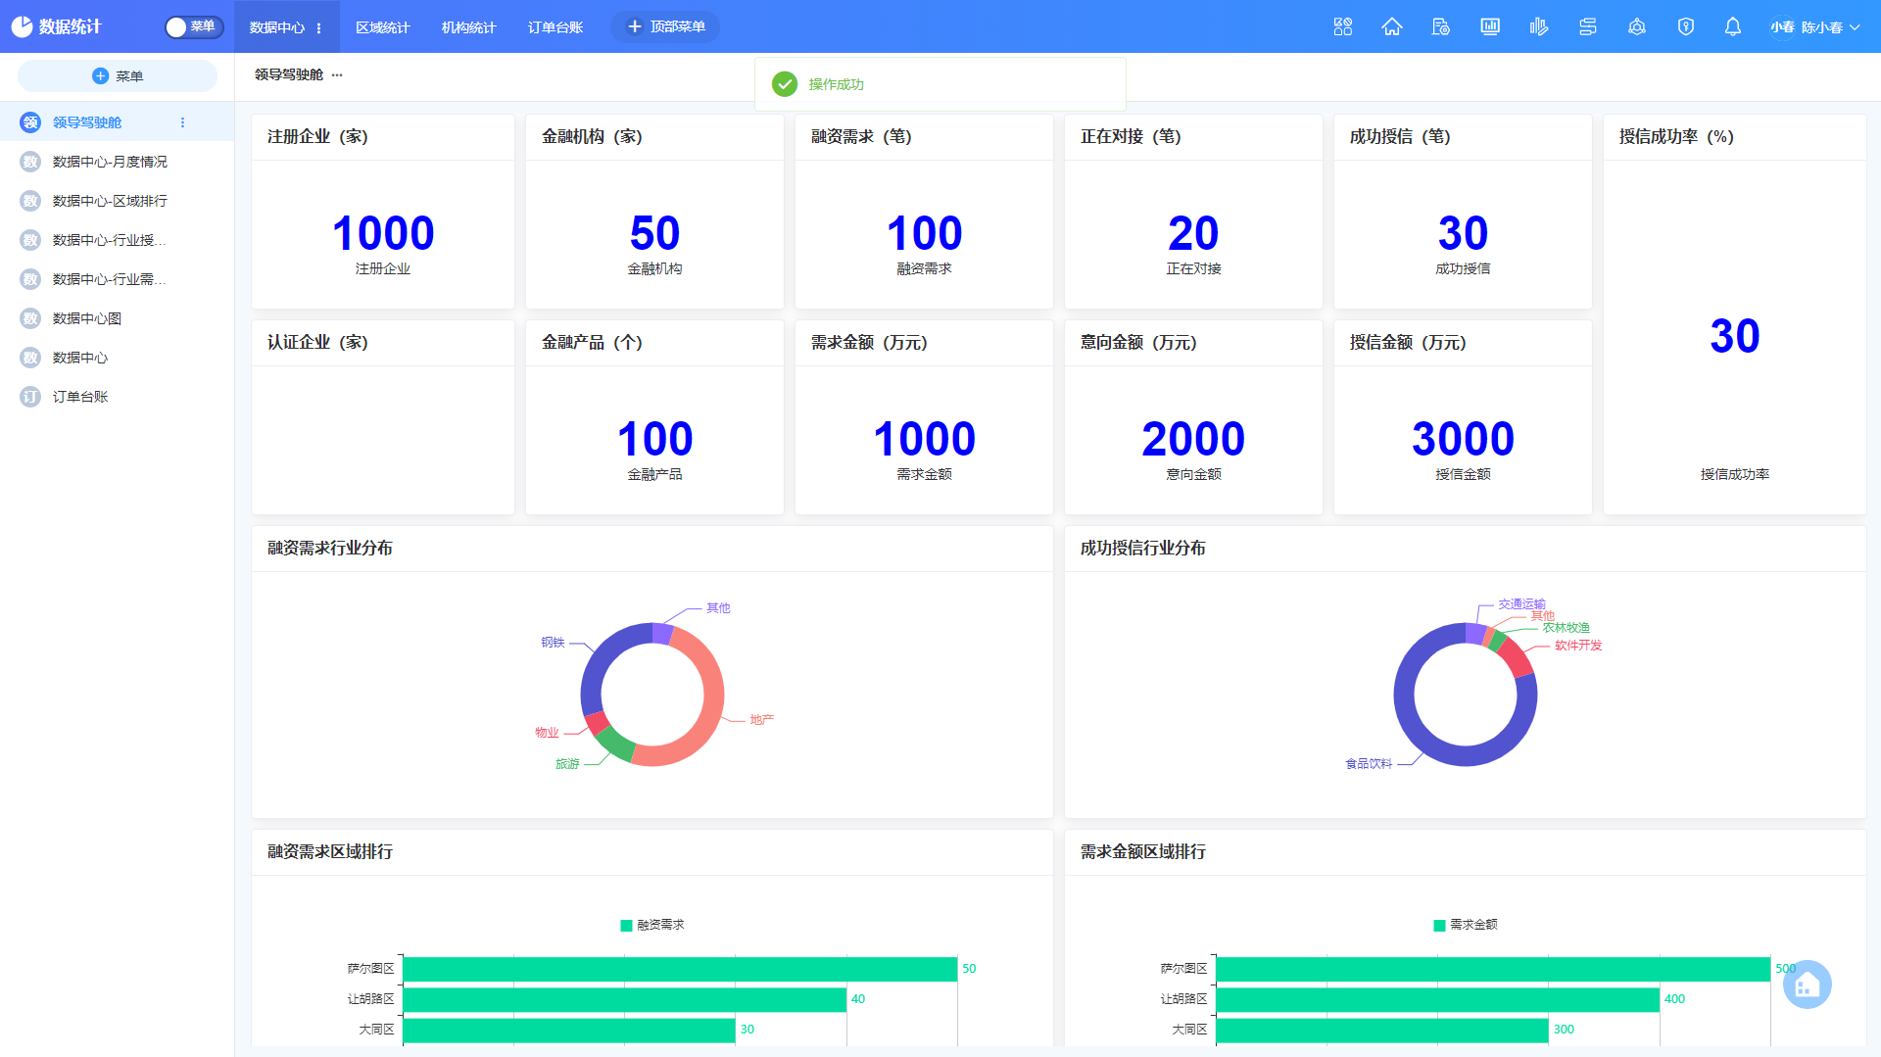Click the plus icon on 菜单 button
The width and height of the screenshot is (1881, 1057).
pos(100,75)
